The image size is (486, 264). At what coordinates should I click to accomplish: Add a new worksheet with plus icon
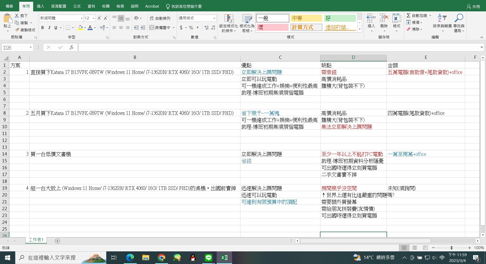pos(57,241)
